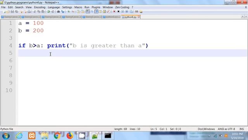
Task: Switch to the first Swing java tab
Action: click(x=10, y=17)
